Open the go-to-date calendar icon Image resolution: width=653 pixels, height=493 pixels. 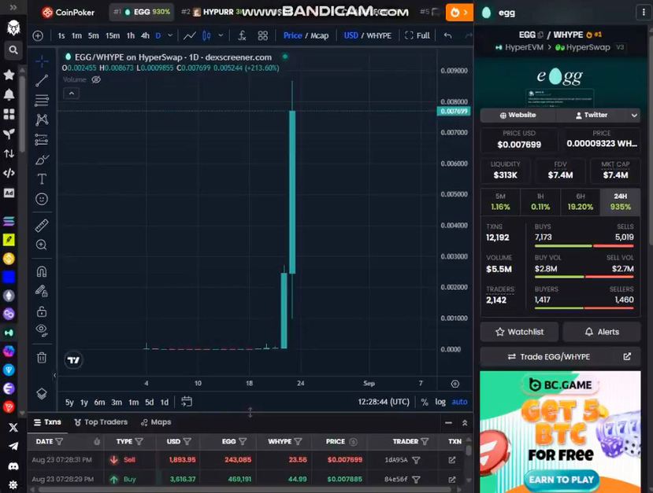[x=187, y=402]
